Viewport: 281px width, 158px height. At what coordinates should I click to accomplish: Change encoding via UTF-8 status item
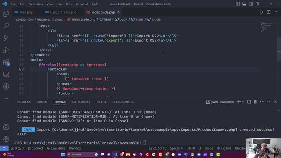click(x=190, y=148)
